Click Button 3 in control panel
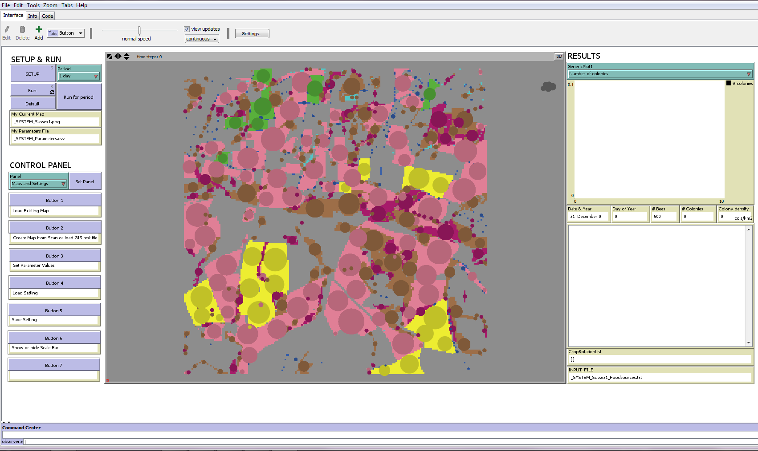This screenshot has width=758, height=451. [55, 256]
